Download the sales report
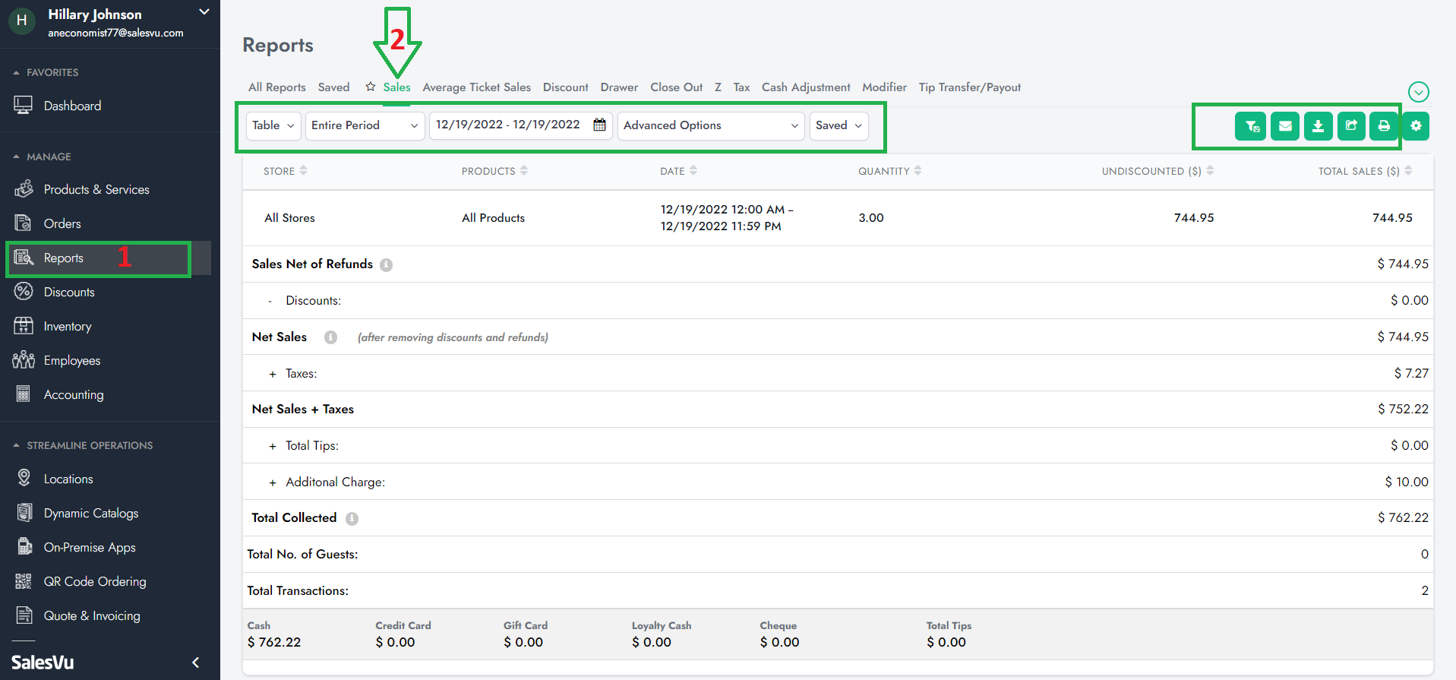1456x680 pixels. pyautogui.click(x=1318, y=126)
